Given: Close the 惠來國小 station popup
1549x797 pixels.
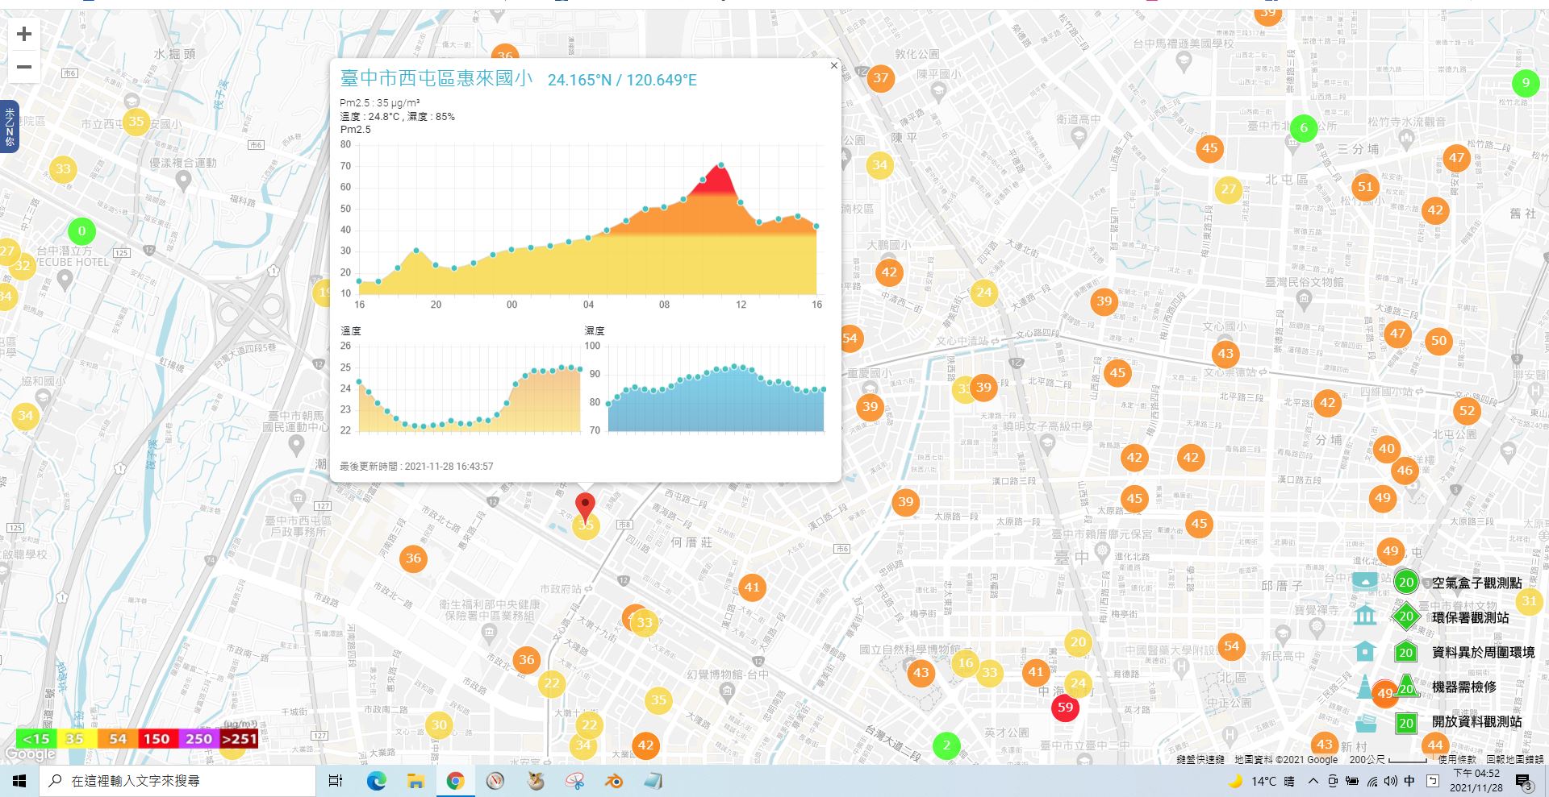Looking at the screenshot, I should coord(834,66).
